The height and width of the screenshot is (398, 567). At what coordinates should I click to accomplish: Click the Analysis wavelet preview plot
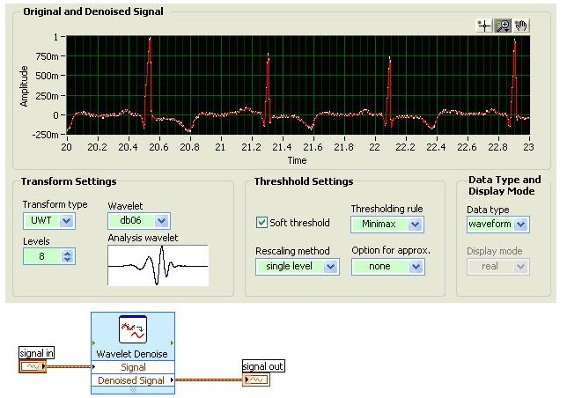pyautogui.click(x=158, y=265)
